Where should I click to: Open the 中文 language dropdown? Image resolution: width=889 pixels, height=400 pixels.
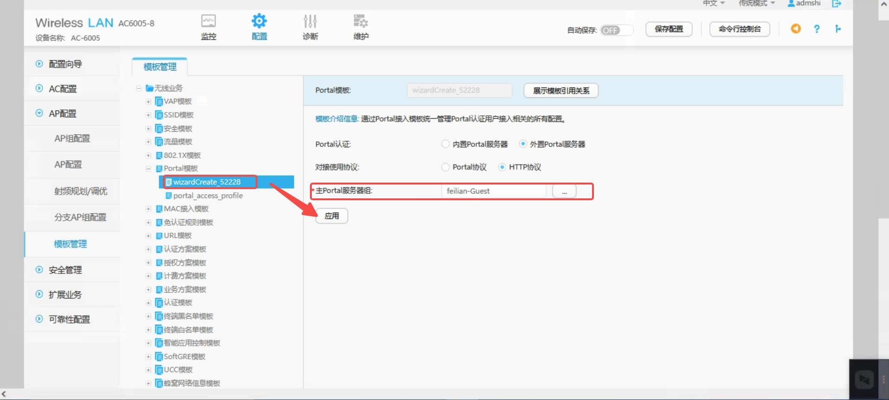714,3
